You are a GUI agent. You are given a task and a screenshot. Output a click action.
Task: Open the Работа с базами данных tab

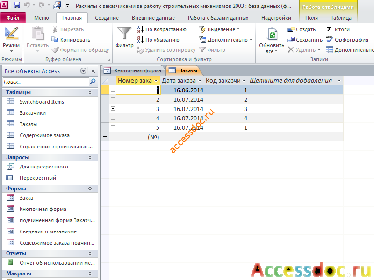218,18
